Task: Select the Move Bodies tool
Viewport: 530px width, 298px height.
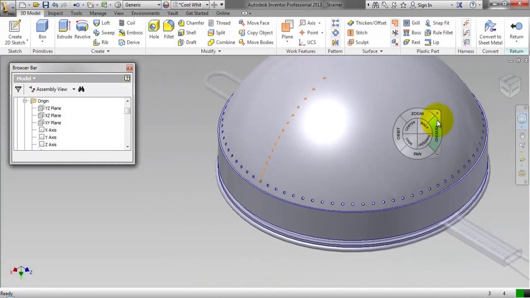Action: (256, 42)
